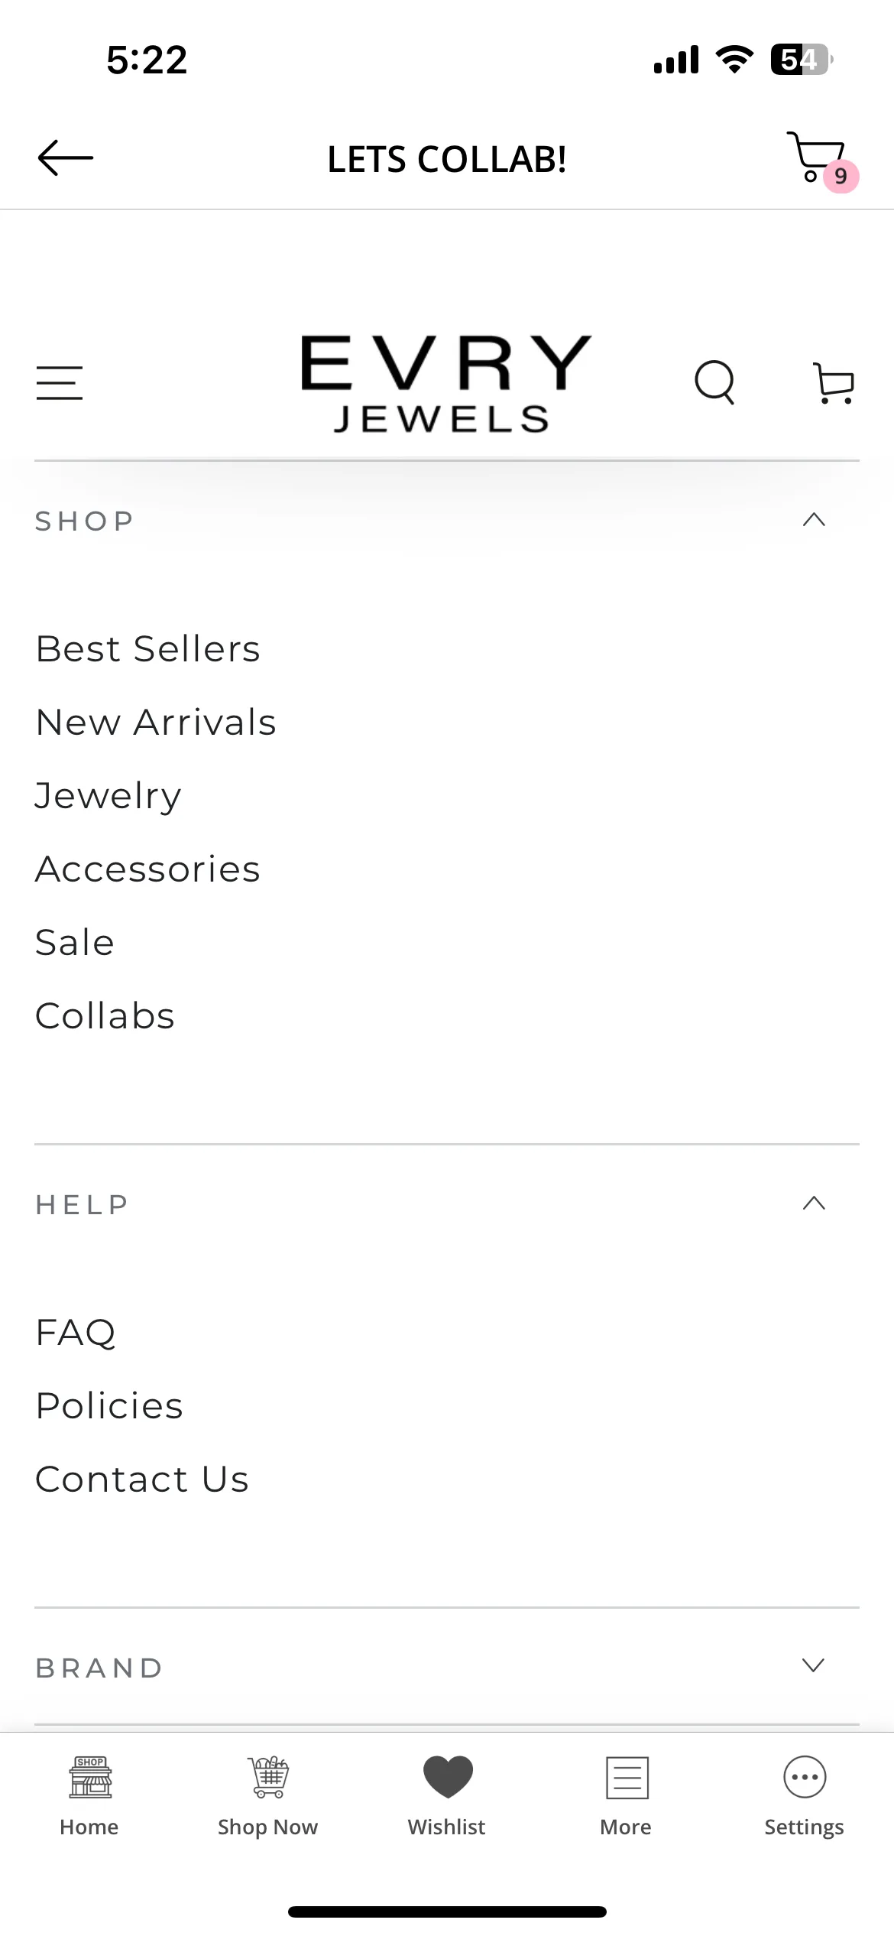Screen dimensions: 894x1936
Task: Open the Best Sellers link
Action: tap(148, 648)
